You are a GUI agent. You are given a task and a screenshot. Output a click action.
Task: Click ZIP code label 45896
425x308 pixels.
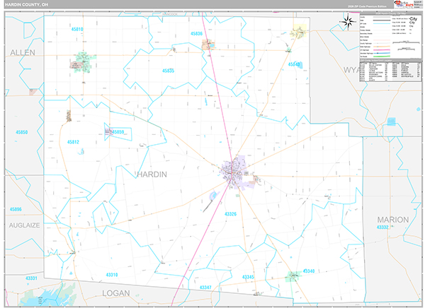click(16, 209)
